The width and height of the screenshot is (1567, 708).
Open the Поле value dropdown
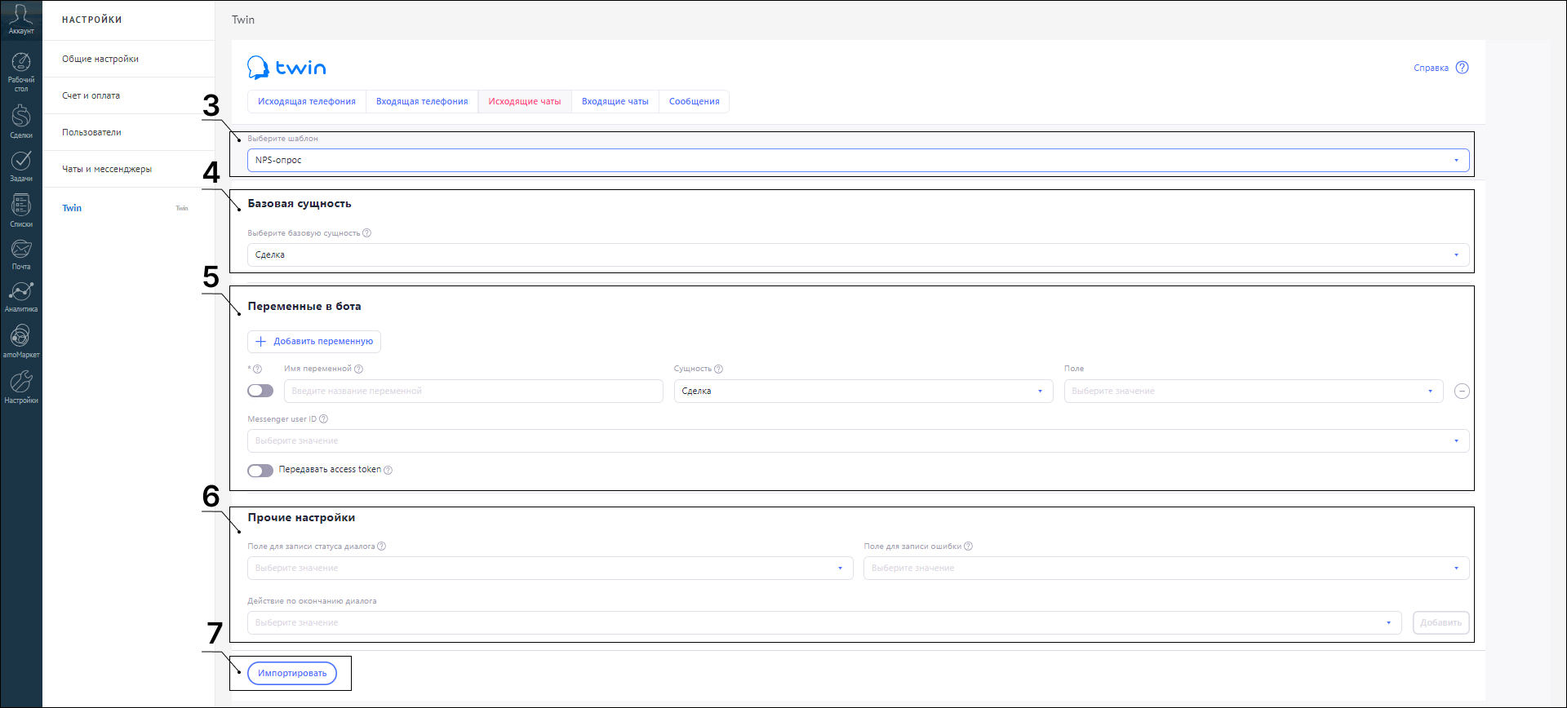click(x=1253, y=392)
